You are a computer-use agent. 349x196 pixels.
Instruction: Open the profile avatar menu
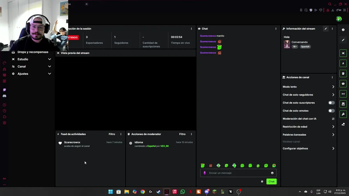339,19
